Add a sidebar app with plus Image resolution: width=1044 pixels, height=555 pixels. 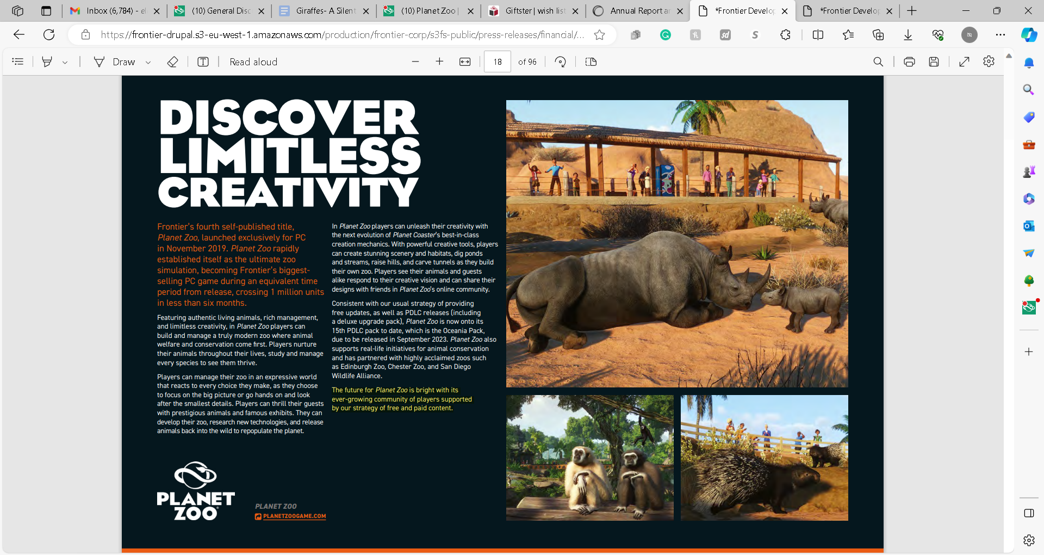point(1029,352)
